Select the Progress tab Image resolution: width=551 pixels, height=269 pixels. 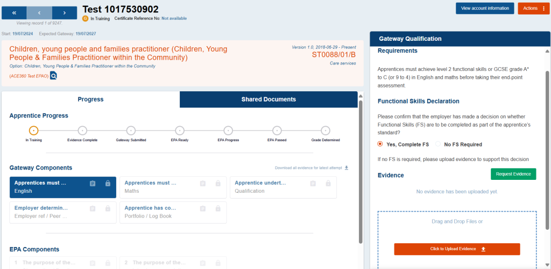tap(90, 99)
